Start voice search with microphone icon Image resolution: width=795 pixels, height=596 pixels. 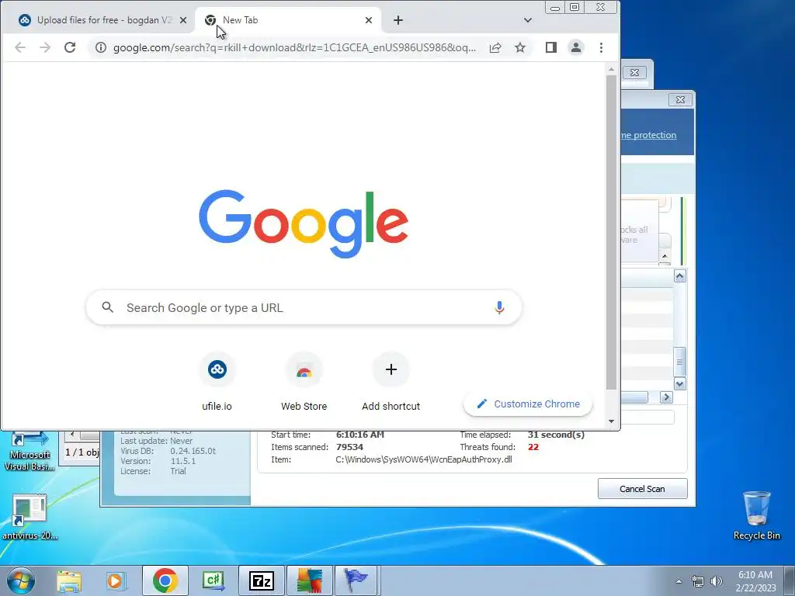(x=499, y=307)
